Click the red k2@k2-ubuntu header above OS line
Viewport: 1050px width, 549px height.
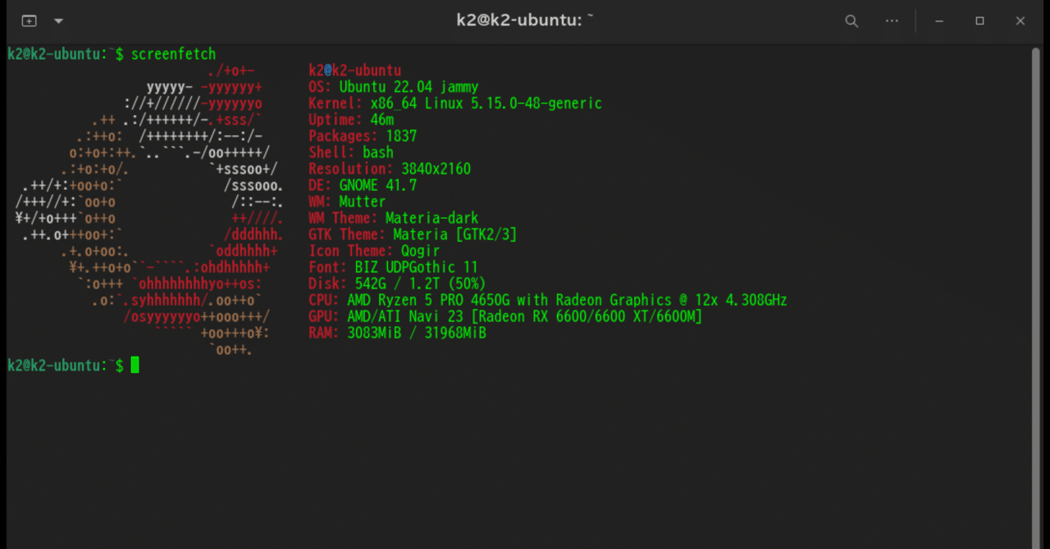(355, 70)
